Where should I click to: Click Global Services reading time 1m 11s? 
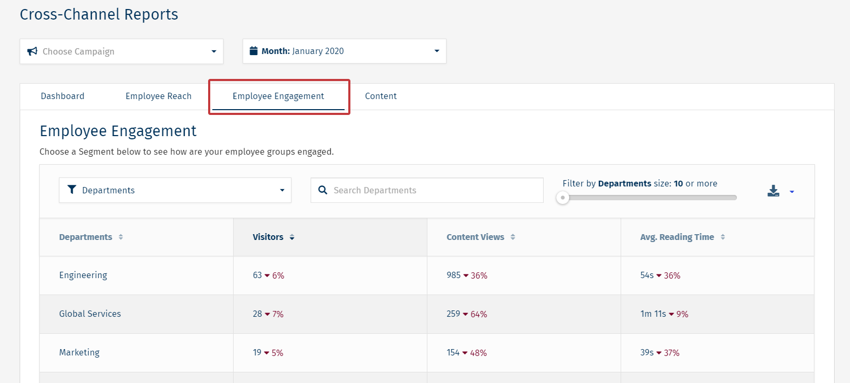[x=653, y=314]
